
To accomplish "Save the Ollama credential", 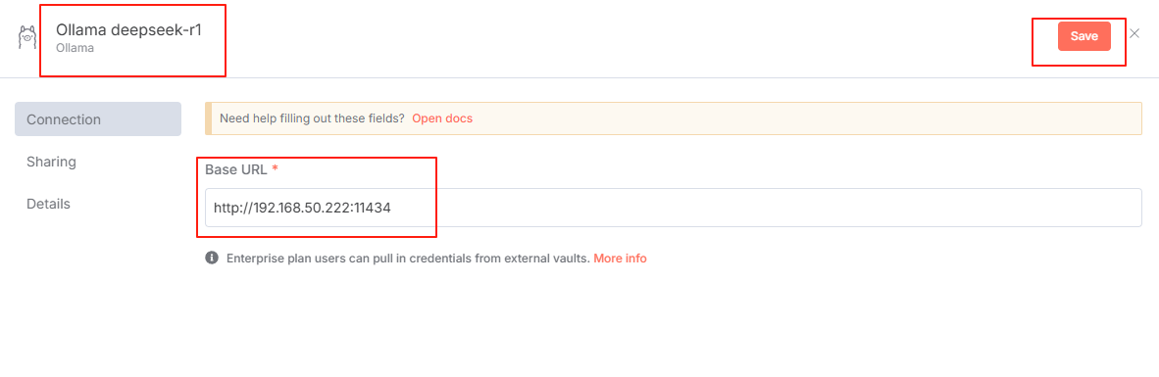I will pyautogui.click(x=1083, y=36).
